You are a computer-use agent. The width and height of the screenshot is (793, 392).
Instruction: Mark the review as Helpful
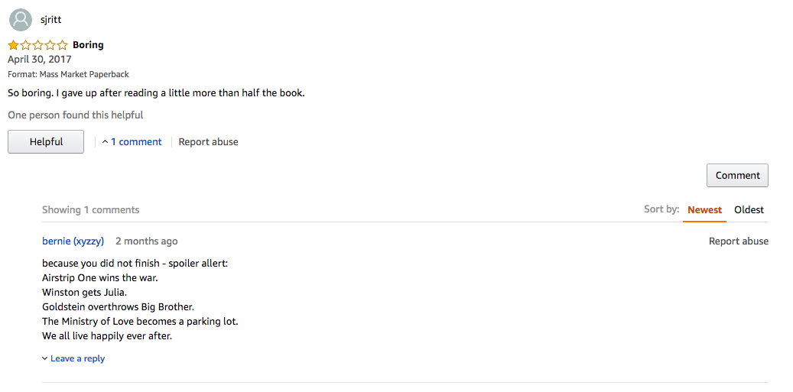[x=46, y=142]
